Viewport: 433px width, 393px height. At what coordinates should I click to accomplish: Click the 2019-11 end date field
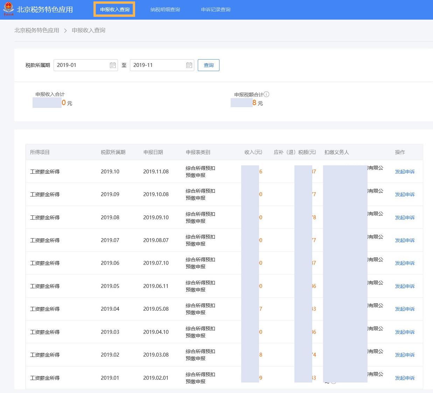point(158,65)
